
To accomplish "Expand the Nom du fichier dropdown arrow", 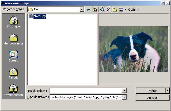I will tap(124, 91).
